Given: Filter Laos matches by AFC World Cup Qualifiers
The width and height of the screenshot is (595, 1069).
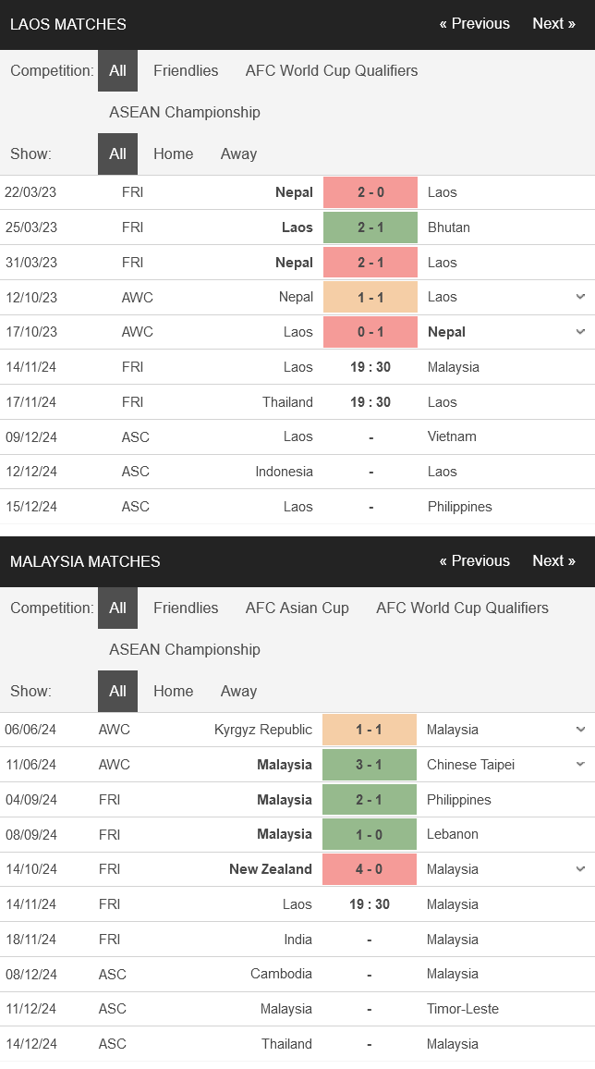Looking at the screenshot, I should [x=332, y=70].
